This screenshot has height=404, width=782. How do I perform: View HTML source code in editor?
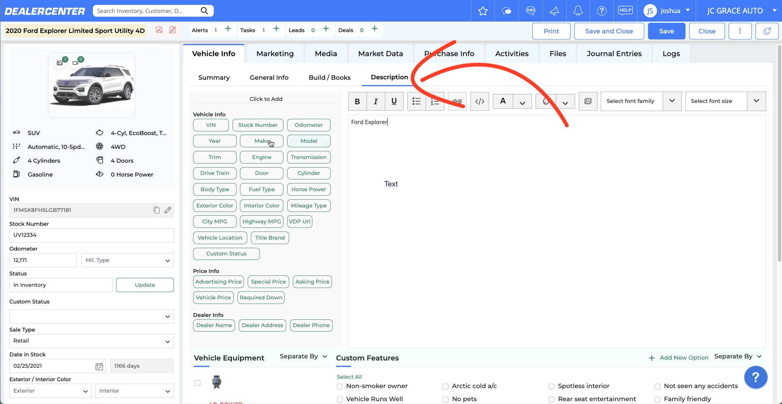(480, 101)
